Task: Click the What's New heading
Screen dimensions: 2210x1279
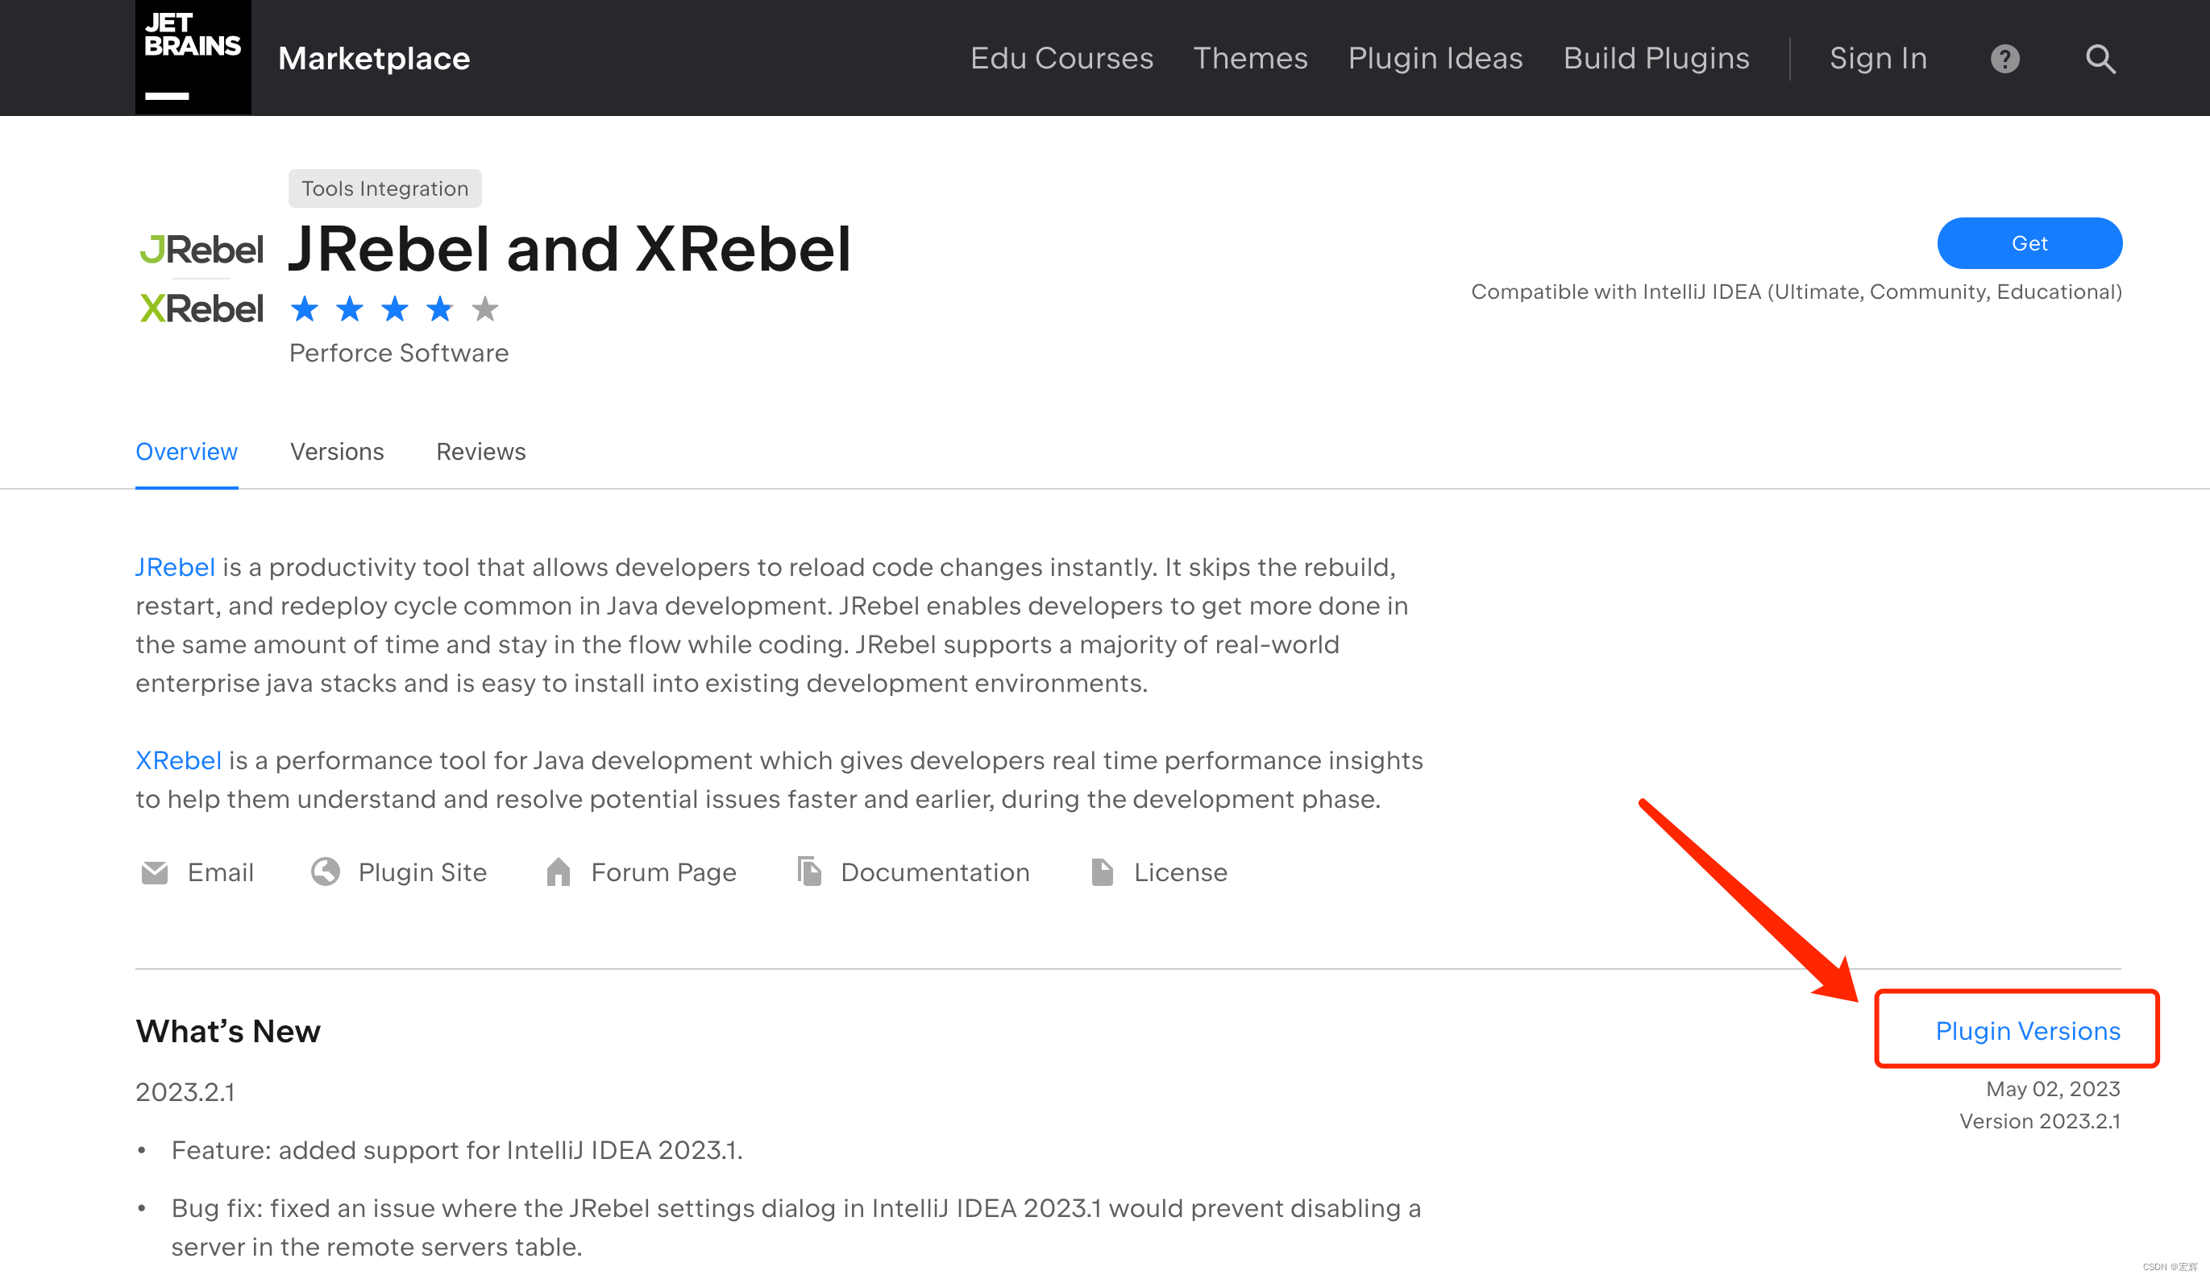Action: click(x=228, y=1031)
